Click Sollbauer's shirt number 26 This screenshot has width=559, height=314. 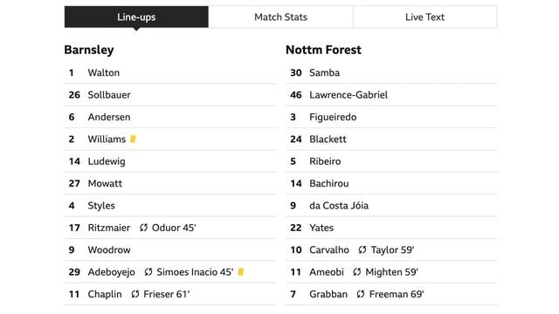click(x=74, y=95)
